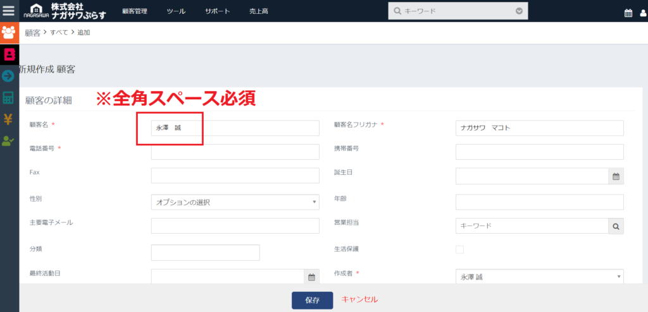648x312 pixels.
Task: Open the 顧客管理 menu
Action: point(135,11)
